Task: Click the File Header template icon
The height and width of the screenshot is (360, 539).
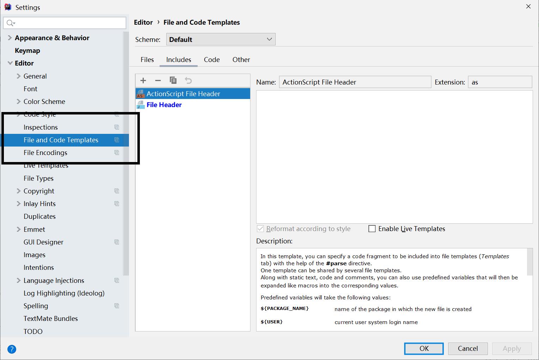Action: click(141, 105)
